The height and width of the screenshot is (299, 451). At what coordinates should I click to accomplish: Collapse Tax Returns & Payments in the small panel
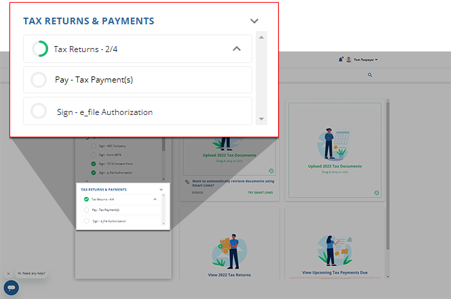[161, 189]
